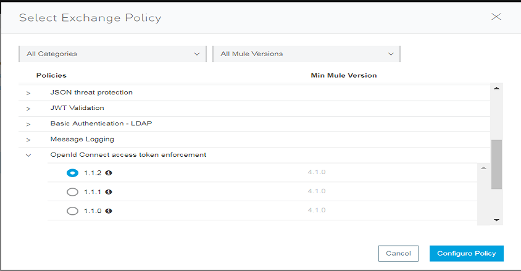
Task: Expand Basic Authentication - LDAP policy
Action: [x=28, y=124]
